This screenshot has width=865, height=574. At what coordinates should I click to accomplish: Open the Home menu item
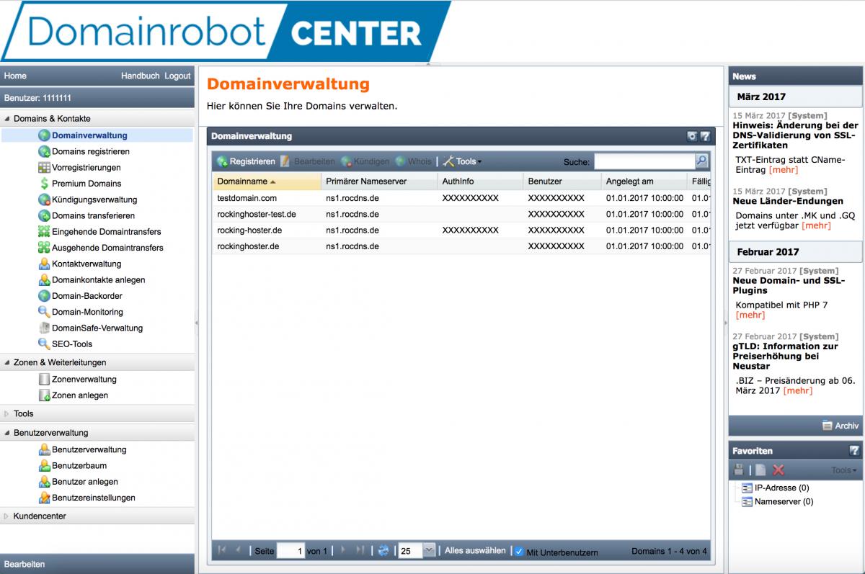coord(15,76)
